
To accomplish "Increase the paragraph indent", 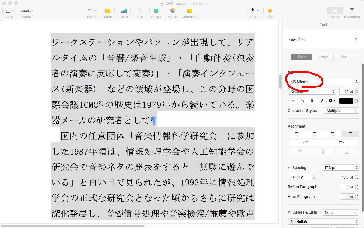I will pos(341,143).
